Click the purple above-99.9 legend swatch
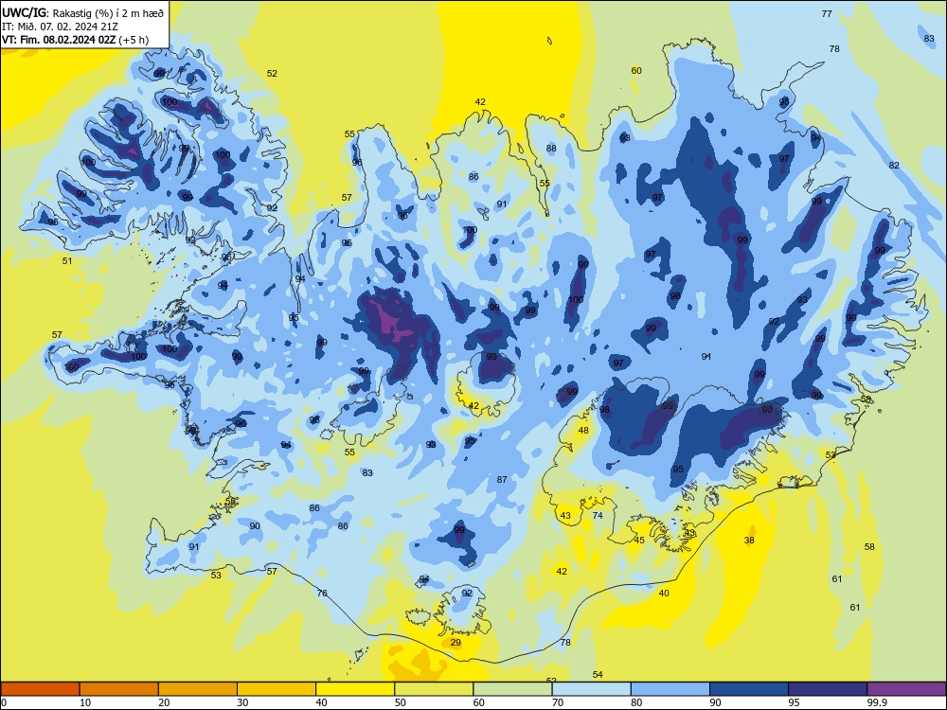This screenshot has width=947, height=710. (x=906, y=689)
